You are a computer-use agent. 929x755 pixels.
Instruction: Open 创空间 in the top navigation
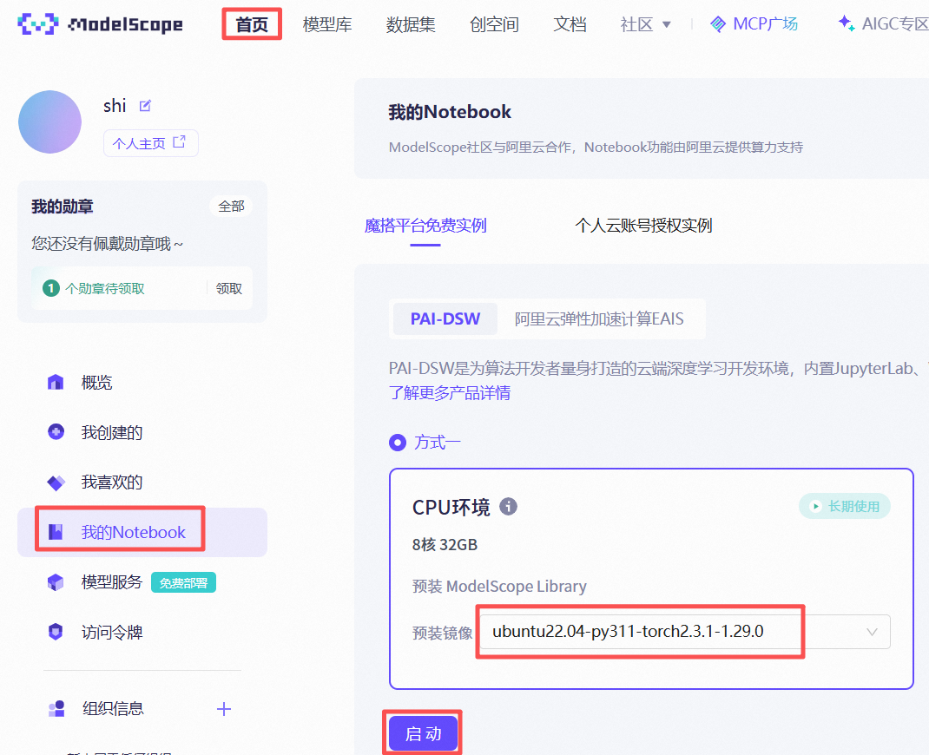494,24
